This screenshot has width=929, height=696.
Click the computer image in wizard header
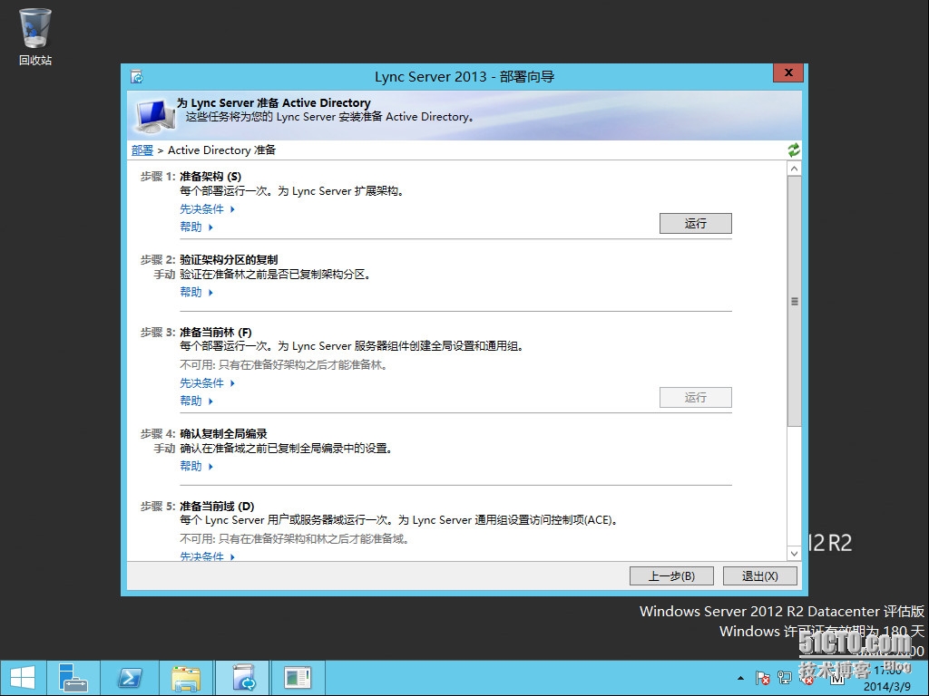154,116
